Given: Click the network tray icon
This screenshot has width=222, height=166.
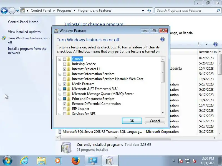Looking at the screenshot, I should 187,161.
